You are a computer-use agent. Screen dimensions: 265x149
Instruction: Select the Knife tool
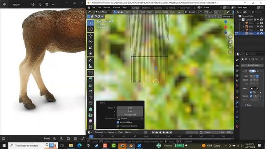pos(91,103)
